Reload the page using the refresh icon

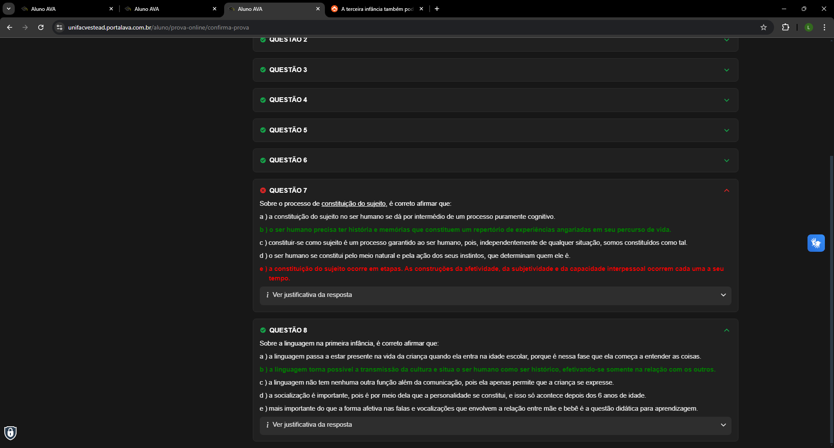point(41,27)
